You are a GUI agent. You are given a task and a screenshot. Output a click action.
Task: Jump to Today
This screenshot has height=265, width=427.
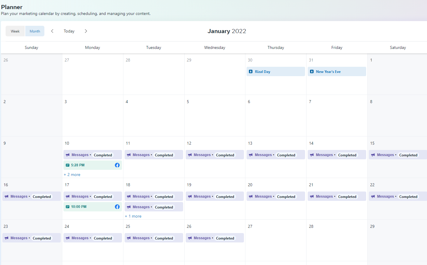coord(69,31)
